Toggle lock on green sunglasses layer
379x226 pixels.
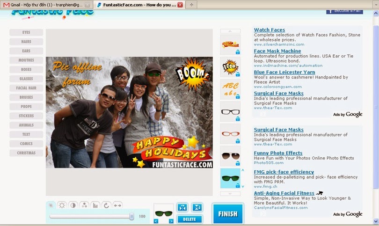[238, 186]
